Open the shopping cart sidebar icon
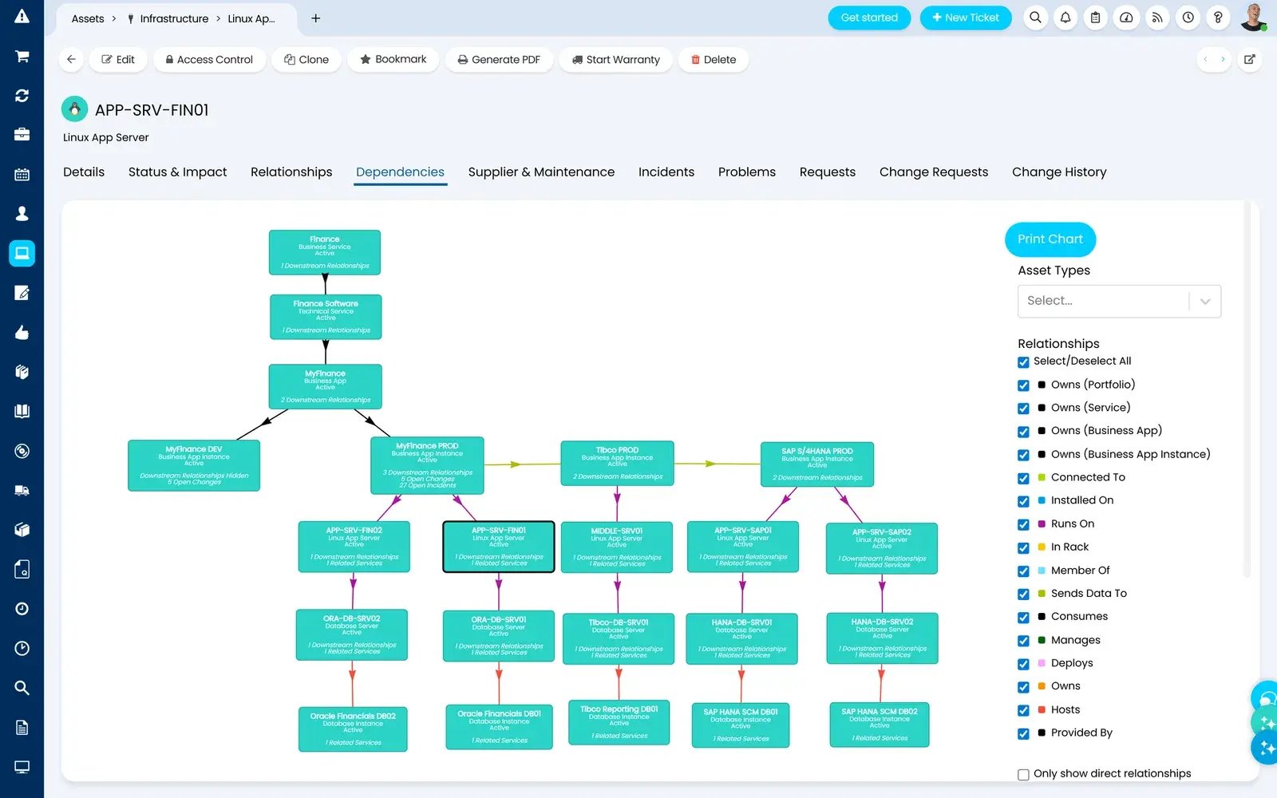 click(x=22, y=56)
